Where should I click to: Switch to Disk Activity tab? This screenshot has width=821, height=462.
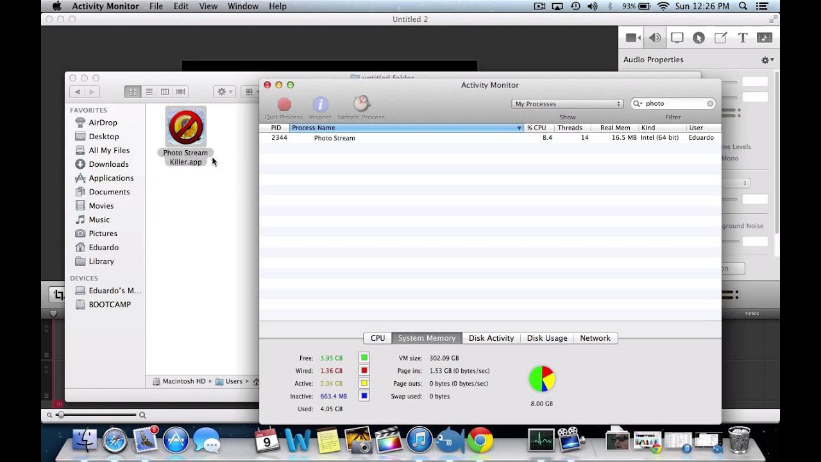(x=491, y=338)
